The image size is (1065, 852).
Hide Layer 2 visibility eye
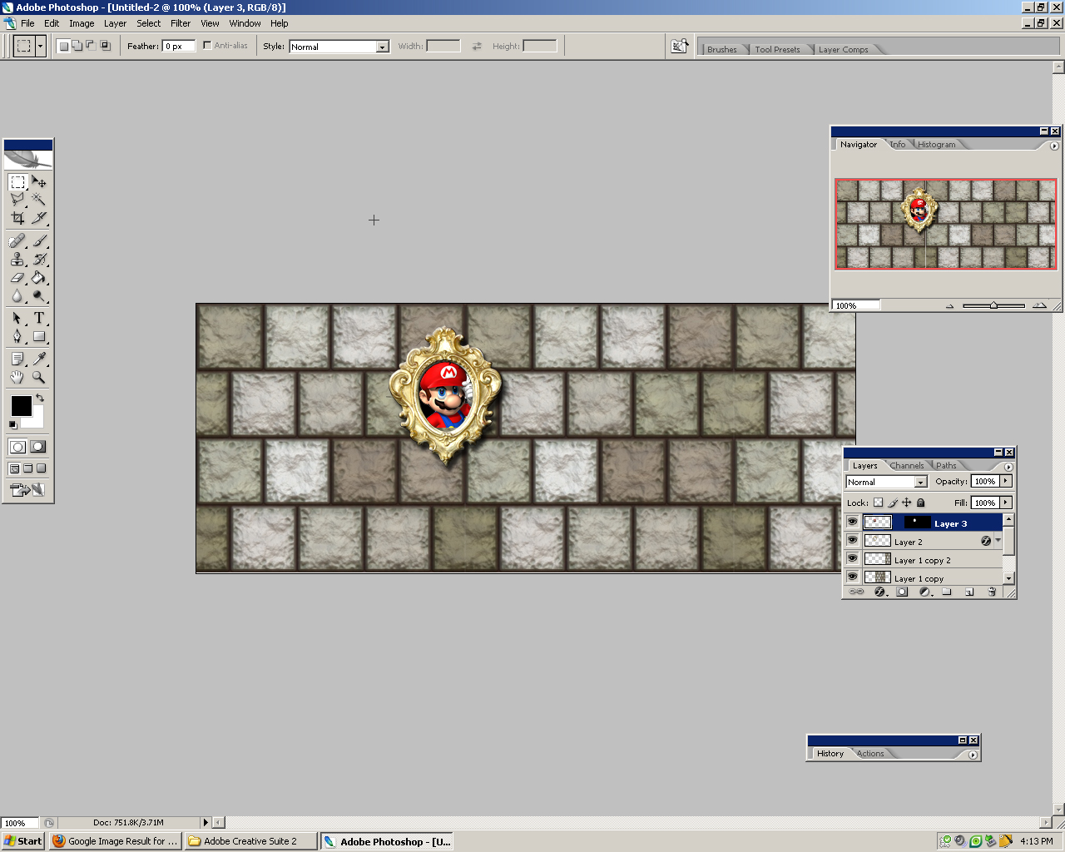pyautogui.click(x=852, y=541)
